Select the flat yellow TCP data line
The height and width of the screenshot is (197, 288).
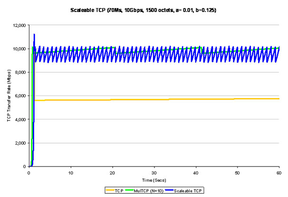[x=143, y=99]
